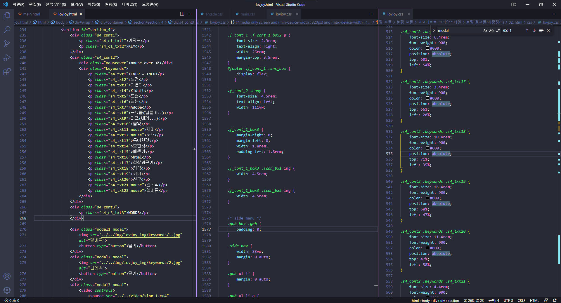The image size is (561, 303).
Task: Toggle Match Case in find widget
Action: pos(485,30)
